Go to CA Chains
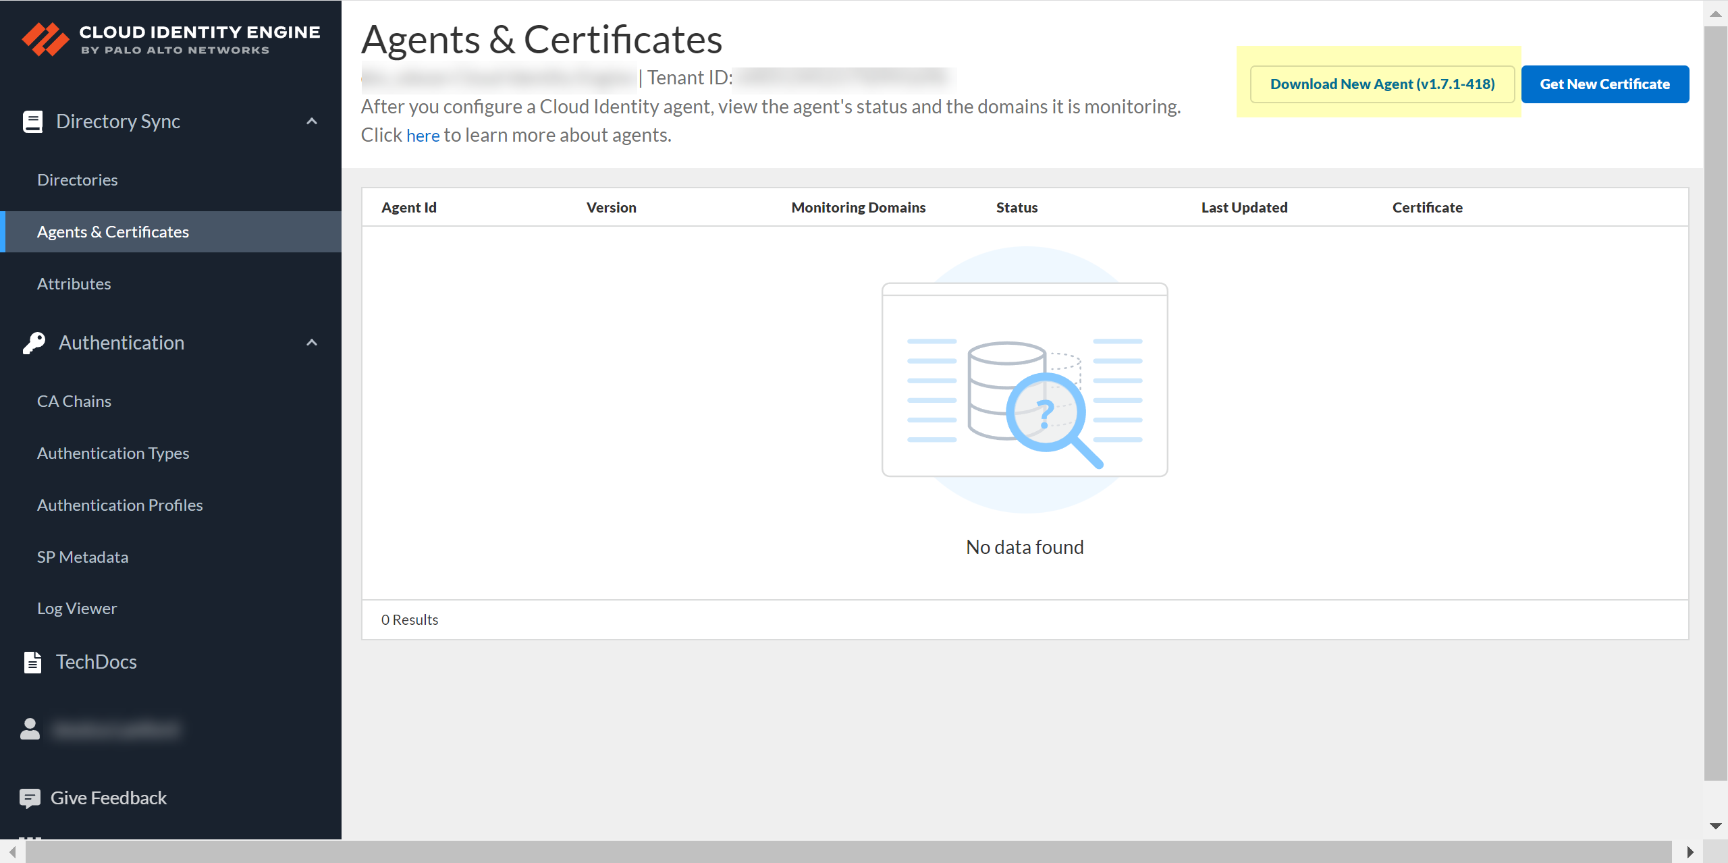Viewport: 1728px width, 863px height. 74,401
